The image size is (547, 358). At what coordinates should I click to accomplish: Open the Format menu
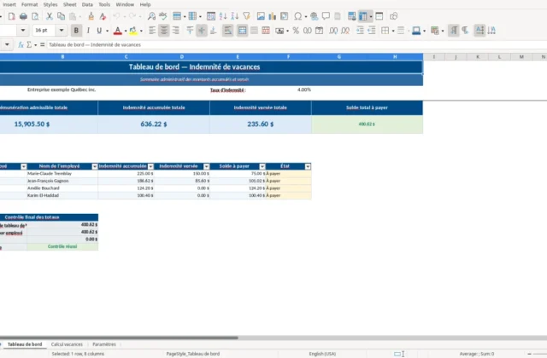pos(29,4)
